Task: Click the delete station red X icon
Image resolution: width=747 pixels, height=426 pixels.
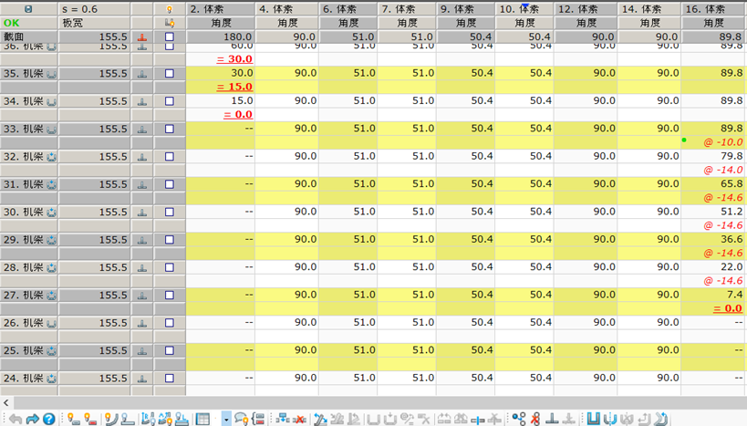Action: click(299, 420)
